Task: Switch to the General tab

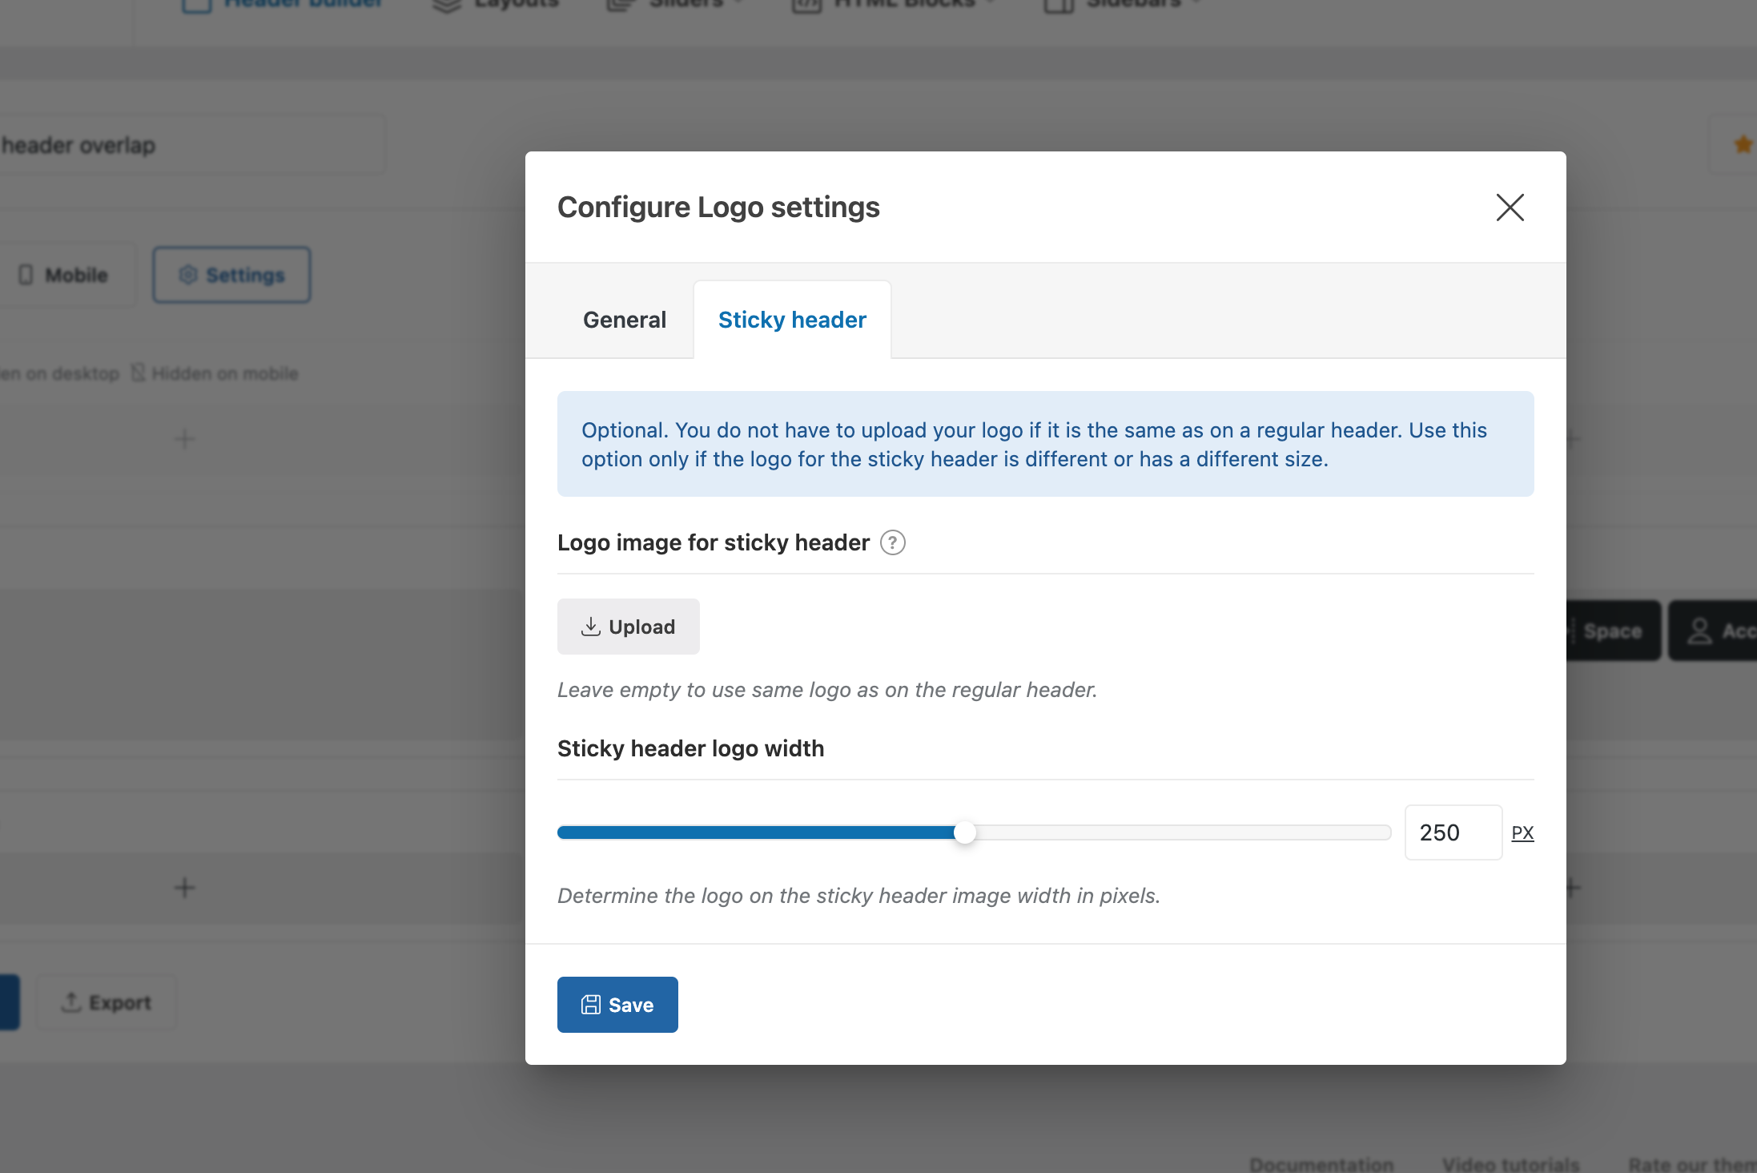Action: (x=624, y=320)
